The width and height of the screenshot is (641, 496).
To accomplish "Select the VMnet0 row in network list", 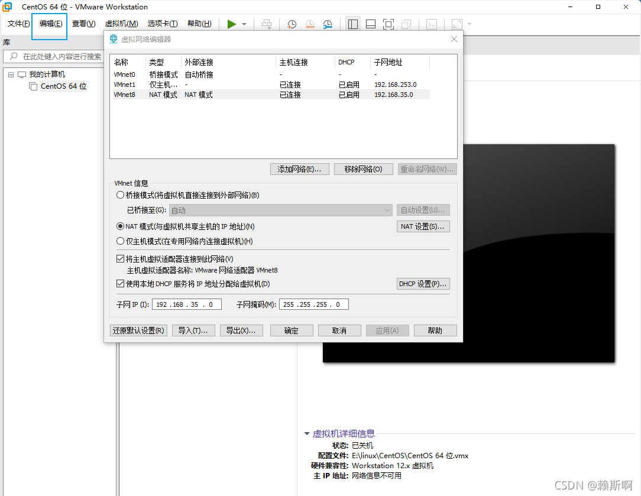I will pos(271,74).
